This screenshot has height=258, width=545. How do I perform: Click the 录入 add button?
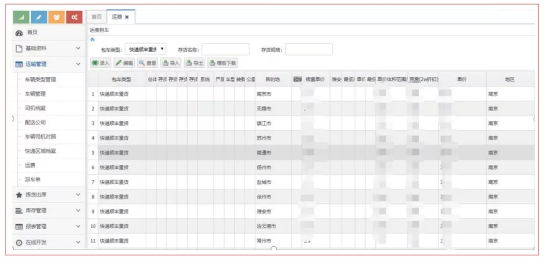tap(100, 63)
